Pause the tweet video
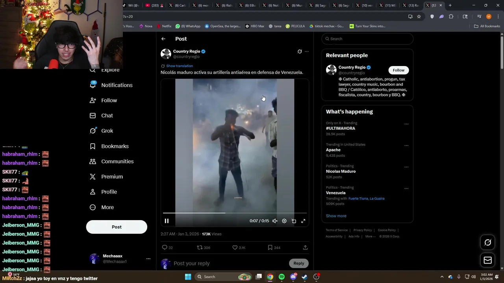This screenshot has width=504, height=283. point(167,221)
